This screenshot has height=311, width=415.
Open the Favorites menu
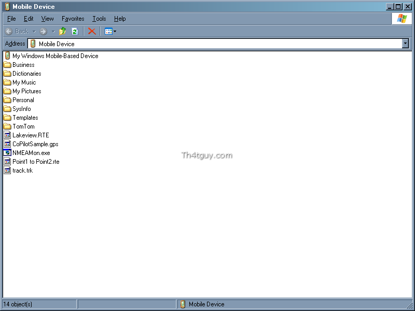[73, 19]
